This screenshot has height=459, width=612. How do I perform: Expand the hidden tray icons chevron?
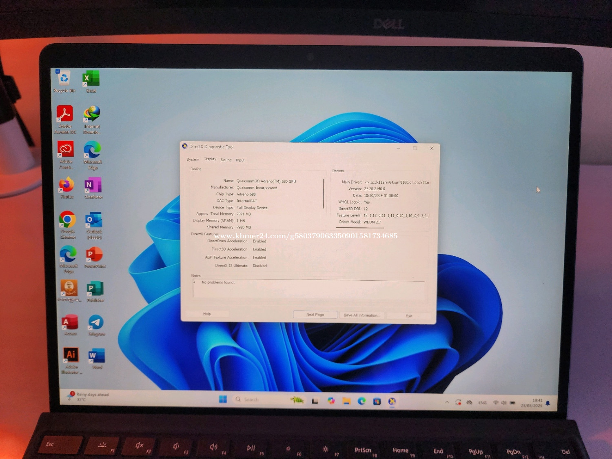447,402
